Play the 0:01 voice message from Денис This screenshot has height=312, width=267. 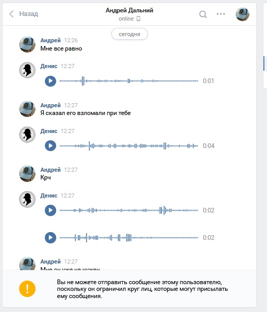point(51,81)
